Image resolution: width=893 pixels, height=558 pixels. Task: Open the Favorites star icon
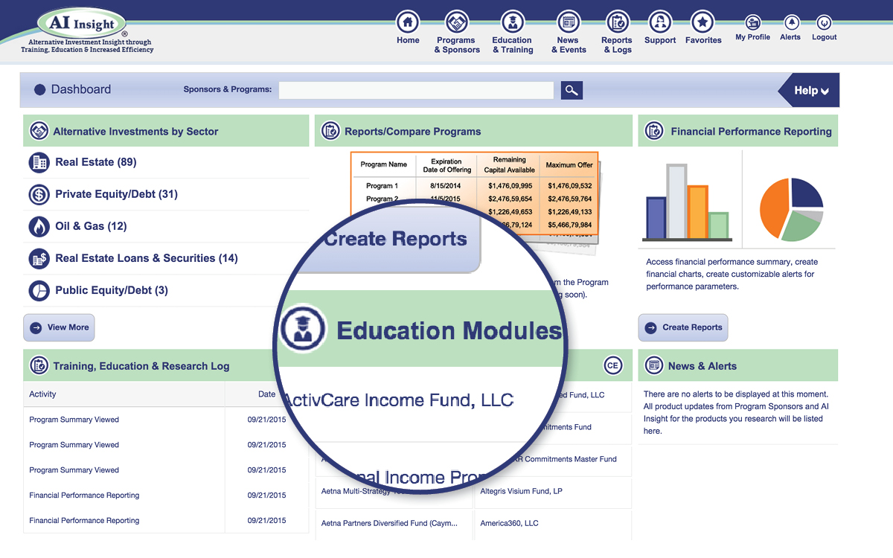(x=702, y=22)
